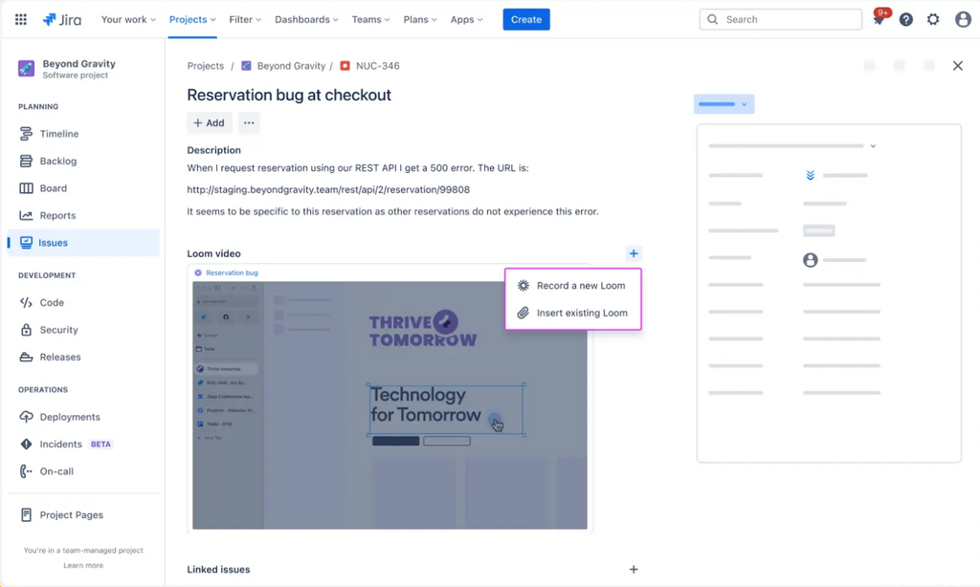Image resolution: width=980 pixels, height=587 pixels.
Task: Select Record a new Loom
Action: pyautogui.click(x=580, y=286)
